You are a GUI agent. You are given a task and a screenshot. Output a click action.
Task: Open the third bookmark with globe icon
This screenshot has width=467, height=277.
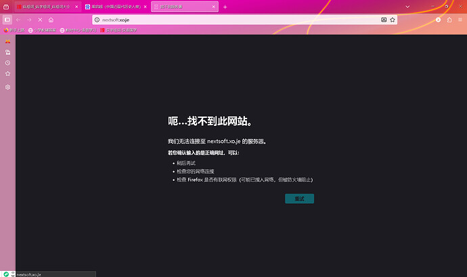pyautogui.click(x=78, y=30)
